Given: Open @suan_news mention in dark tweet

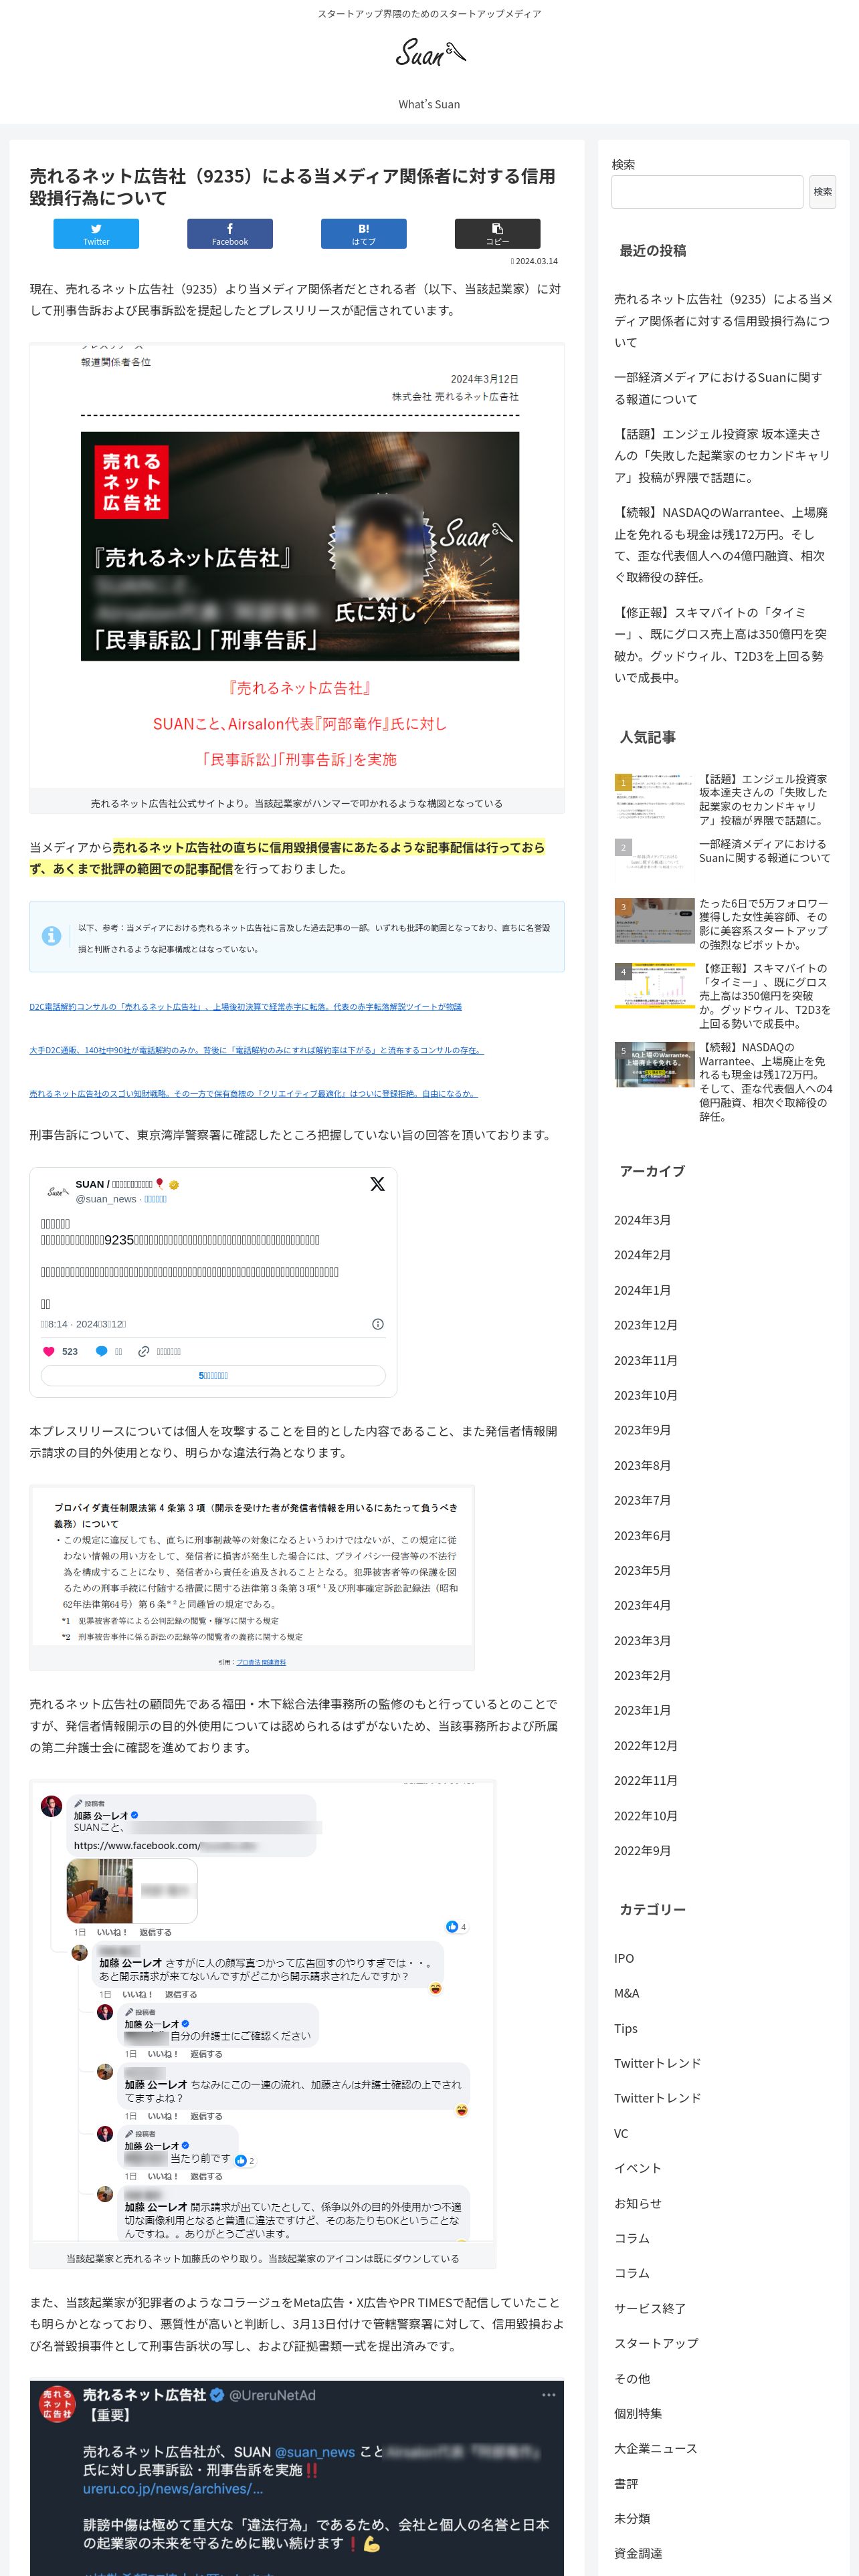Looking at the screenshot, I should 315,2452.
